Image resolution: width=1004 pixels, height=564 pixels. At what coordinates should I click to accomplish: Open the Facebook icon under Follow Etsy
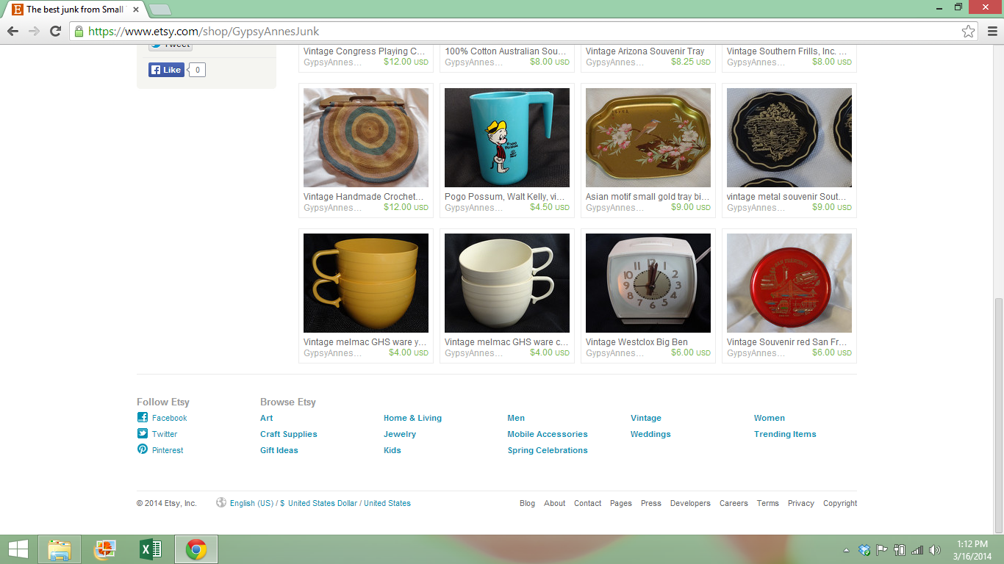pos(143,417)
